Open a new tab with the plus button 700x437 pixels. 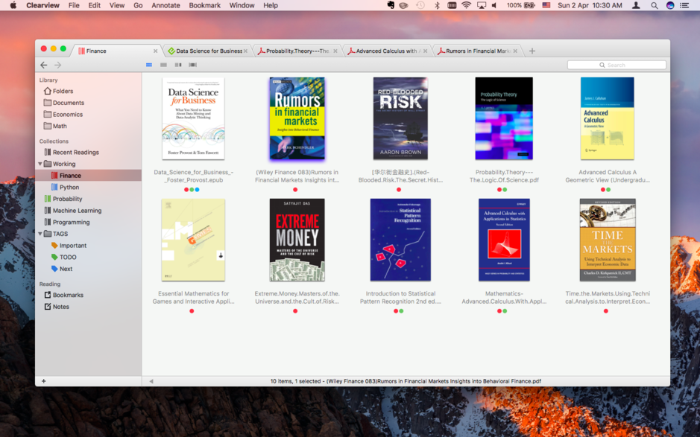[532, 51]
